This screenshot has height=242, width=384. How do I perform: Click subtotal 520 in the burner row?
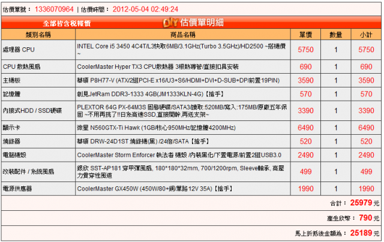click(x=366, y=141)
